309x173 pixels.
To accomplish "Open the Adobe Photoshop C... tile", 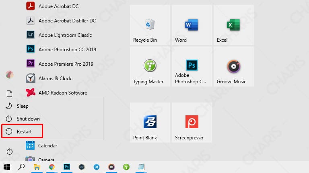I will (192, 66).
